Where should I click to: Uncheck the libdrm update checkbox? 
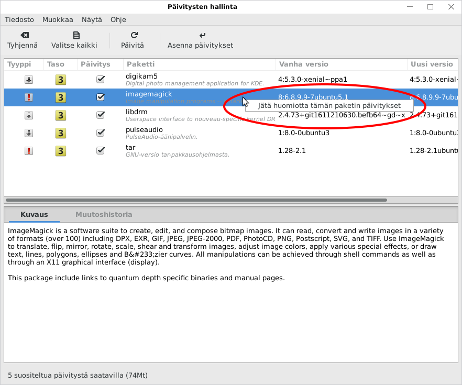[101, 115]
